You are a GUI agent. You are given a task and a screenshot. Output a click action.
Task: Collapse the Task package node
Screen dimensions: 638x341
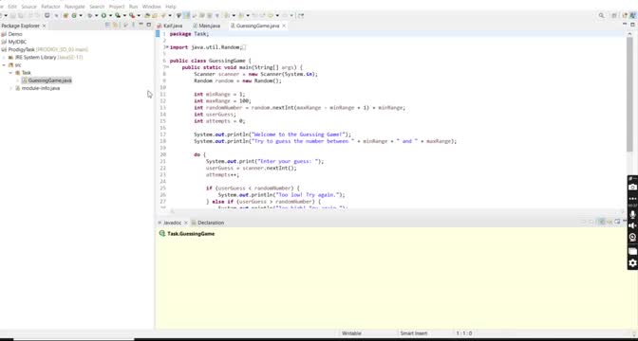click(x=10, y=73)
